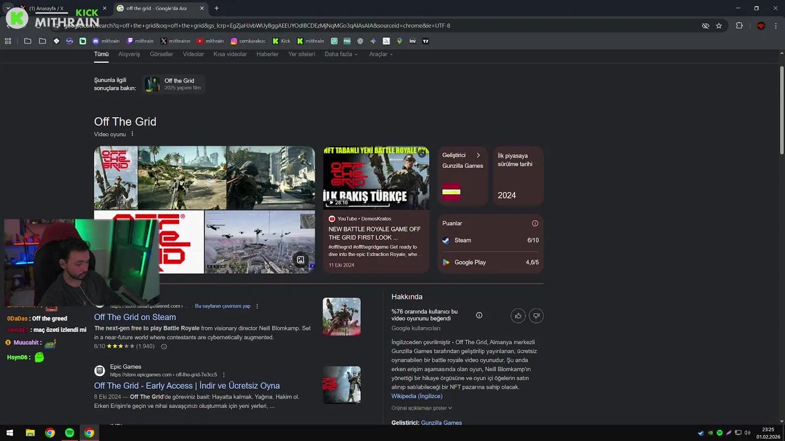Screen dimensions: 785x441
Task: Open the Chrome extensions puzzle icon
Action: click(739, 26)
